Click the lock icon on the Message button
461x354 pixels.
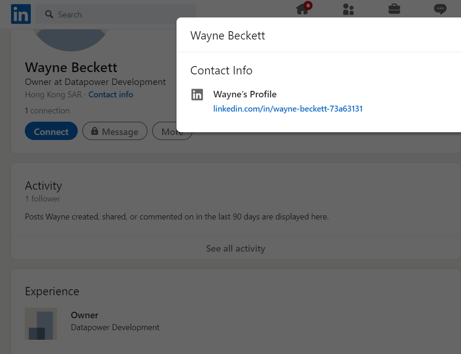point(94,131)
